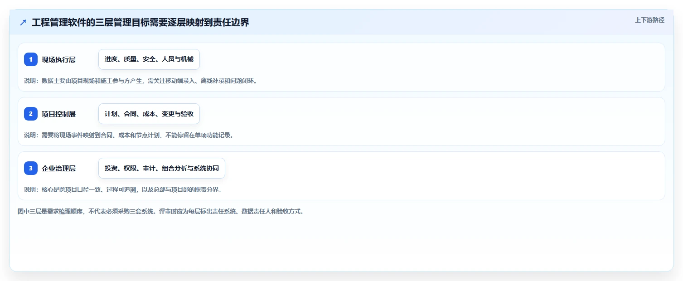Click the 现场执行层 layer name
Screen dimensions: 683x281
point(59,59)
